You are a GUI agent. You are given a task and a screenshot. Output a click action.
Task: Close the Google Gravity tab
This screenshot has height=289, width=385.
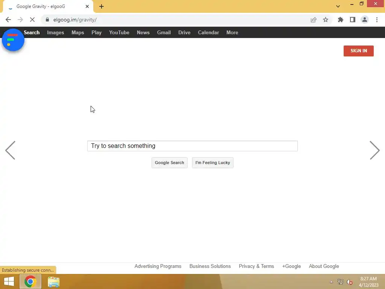[x=87, y=6]
